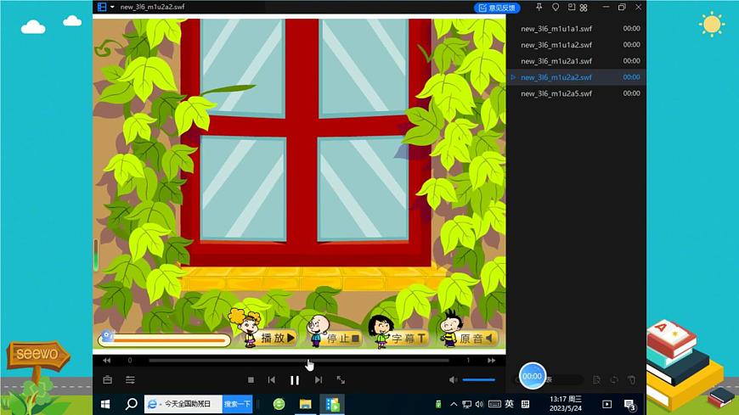Click the 意见反馈 feedback button
The height and width of the screenshot is (415, 739).
click(497, 8)
